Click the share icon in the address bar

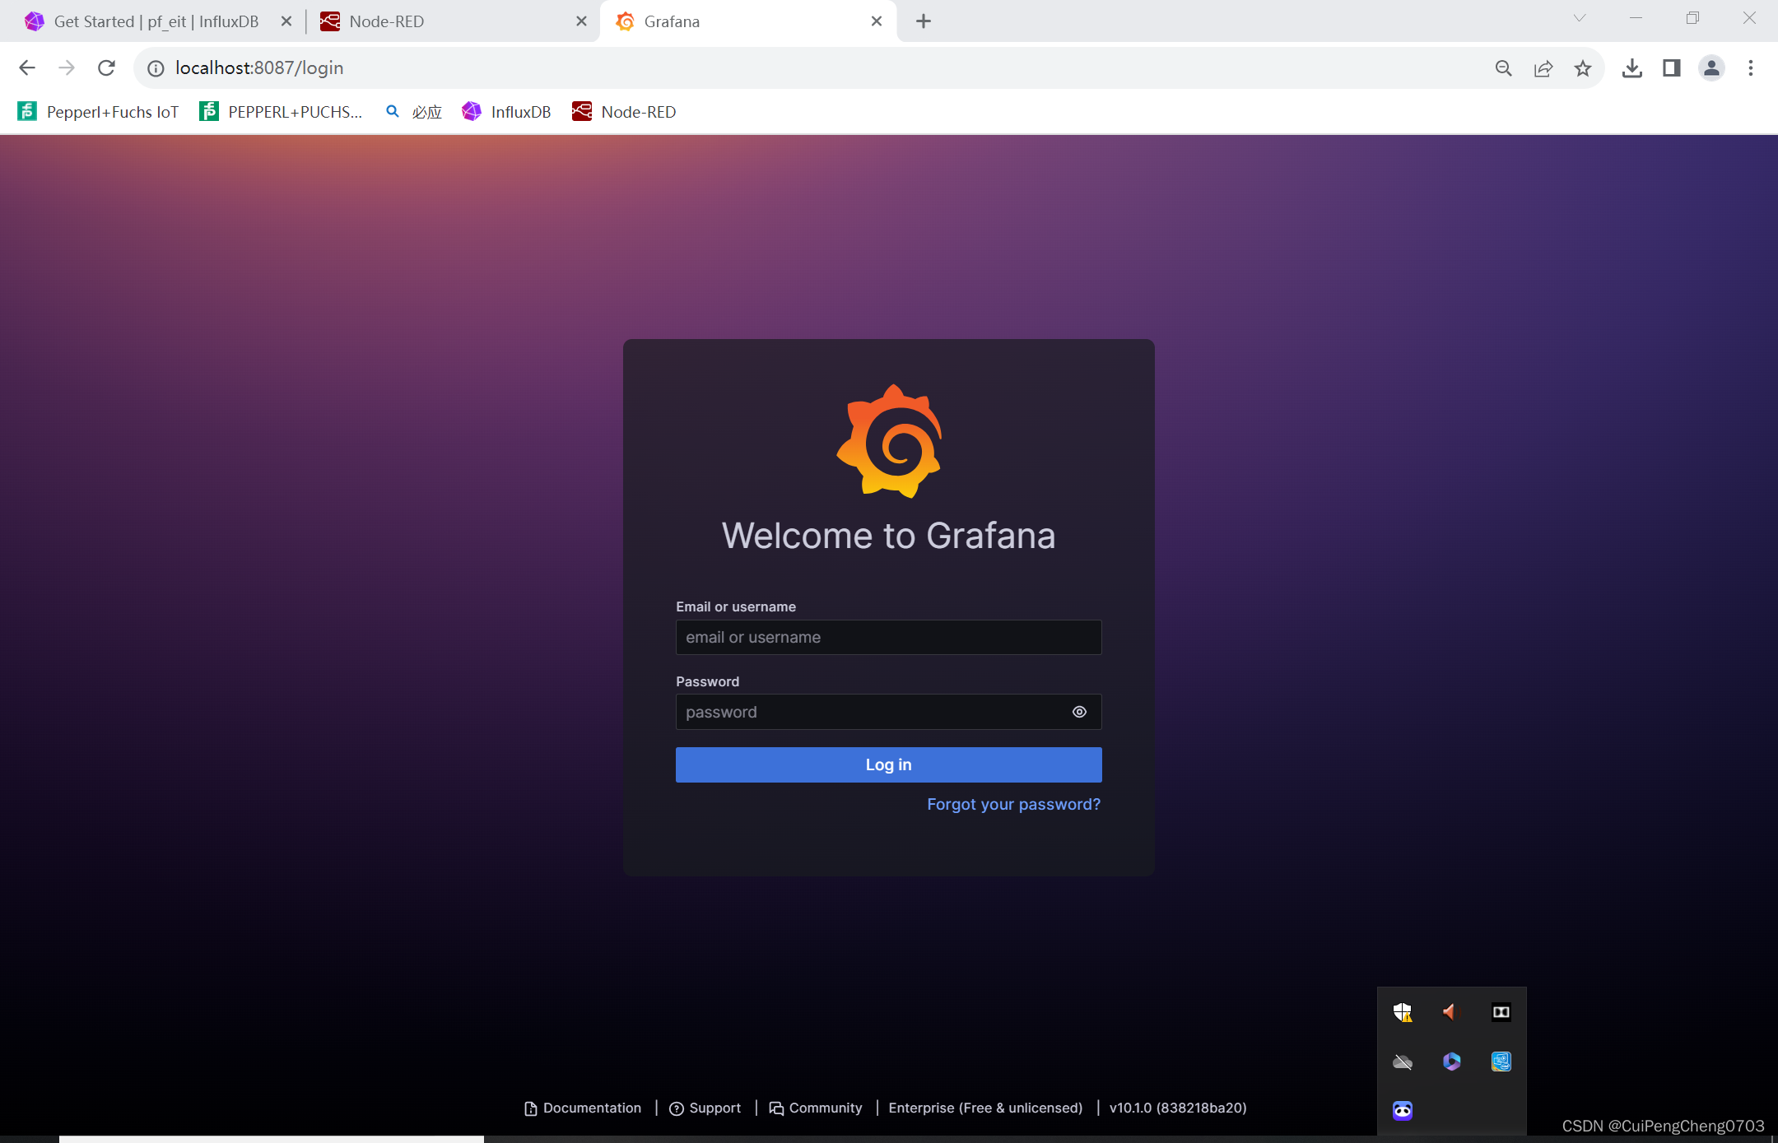pos(1543,67)
